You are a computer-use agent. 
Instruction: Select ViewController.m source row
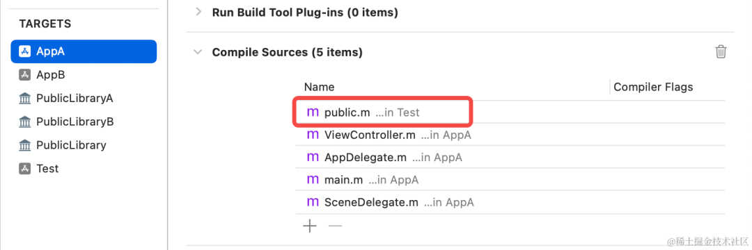click(x=510, y=135)
